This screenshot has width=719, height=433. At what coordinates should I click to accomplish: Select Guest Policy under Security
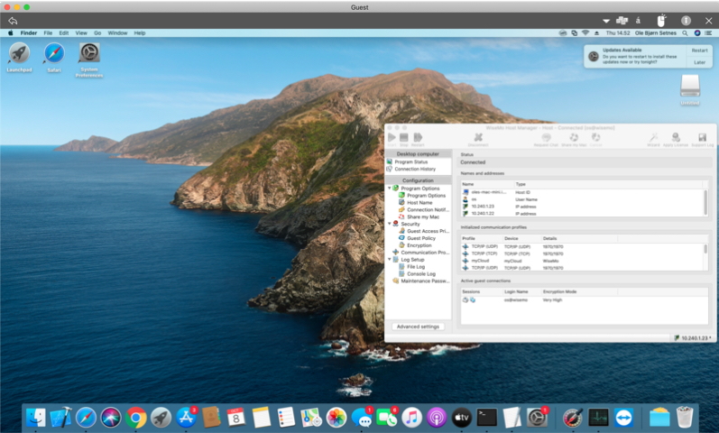[x=421, y=238]
